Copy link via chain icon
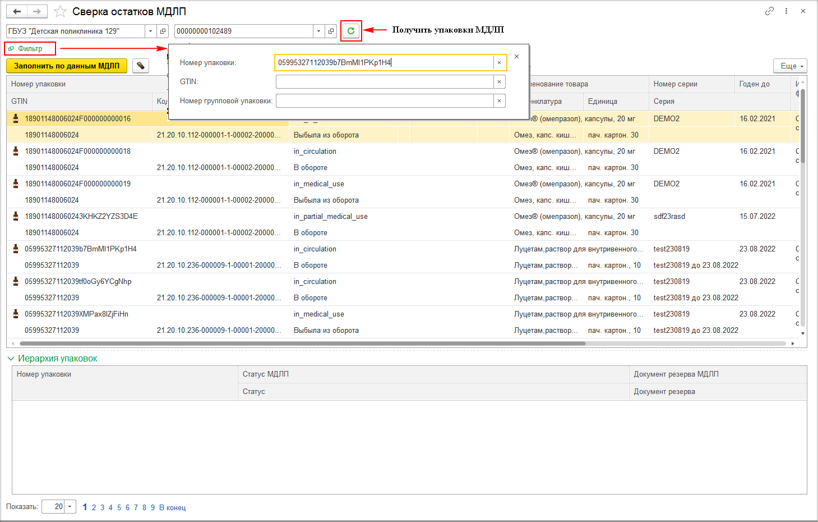The width and height of the screenshot is (818, 522). click(x=769, y=11)
